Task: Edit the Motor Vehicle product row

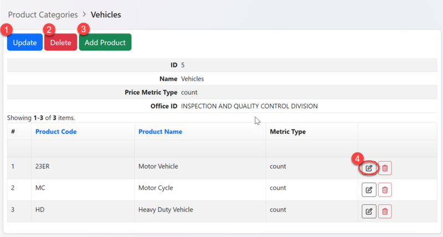Action: pos(369,167)
